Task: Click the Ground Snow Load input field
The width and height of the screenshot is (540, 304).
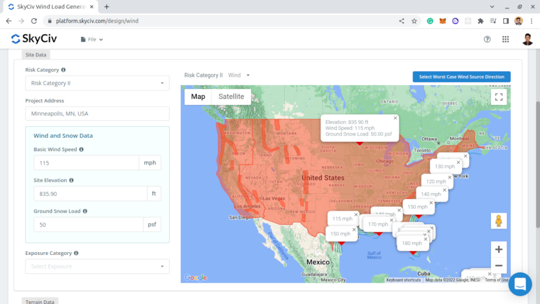Action: [x=88, y=225]
